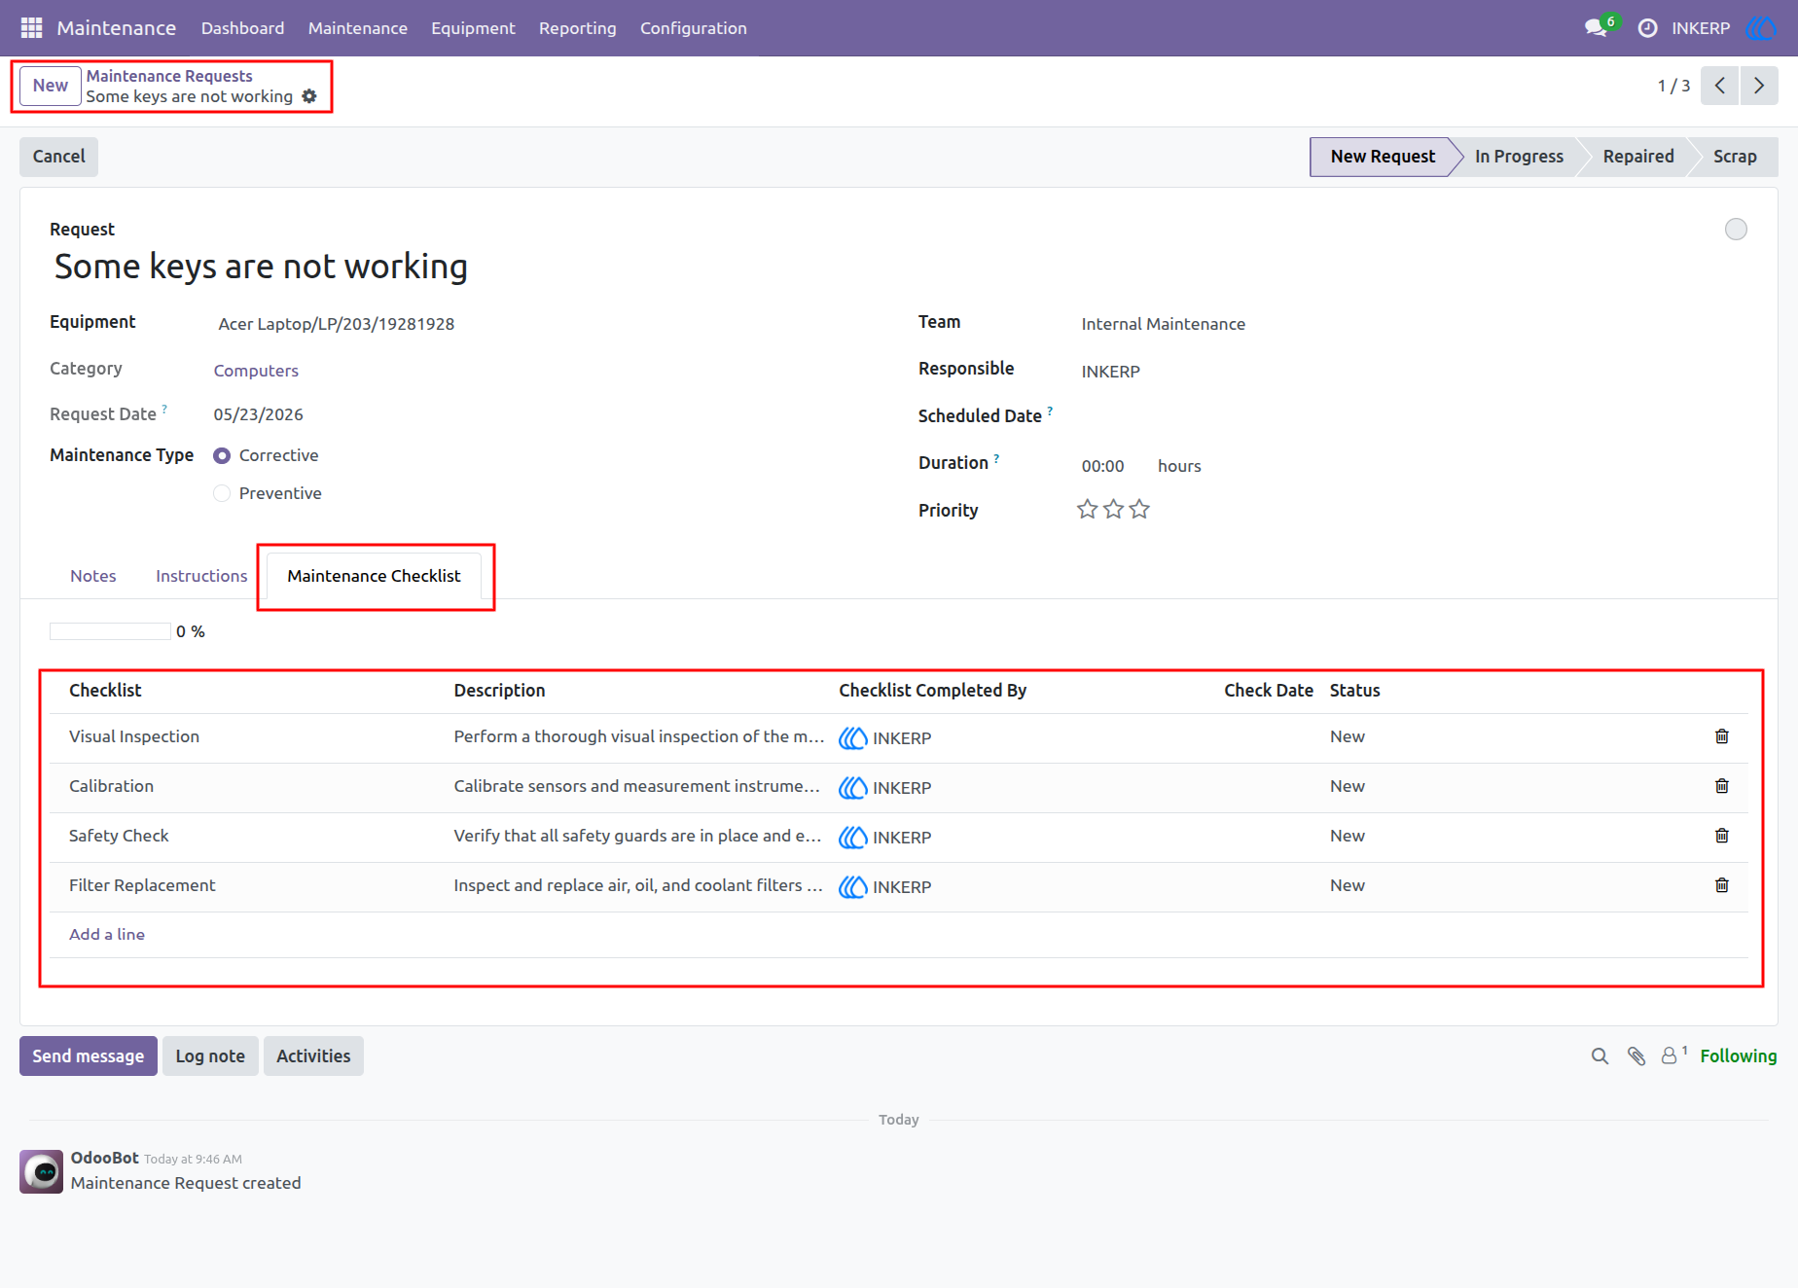
Task: Set priority to first star
Action: [x=1088, y=509]
